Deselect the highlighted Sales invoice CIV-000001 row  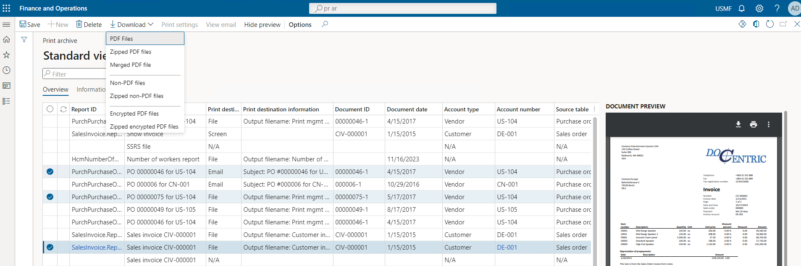point(50,248)
